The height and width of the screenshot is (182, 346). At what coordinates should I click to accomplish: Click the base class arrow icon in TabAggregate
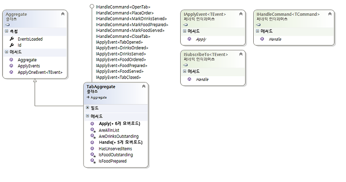tap(88, 97)
